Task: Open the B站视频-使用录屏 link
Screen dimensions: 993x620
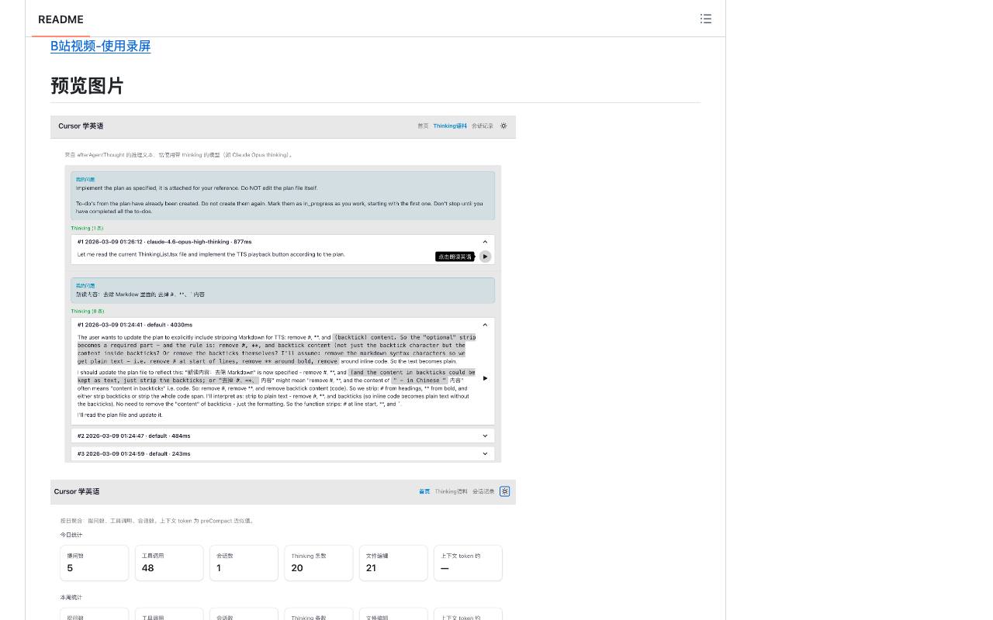Action: coord(100,46)
